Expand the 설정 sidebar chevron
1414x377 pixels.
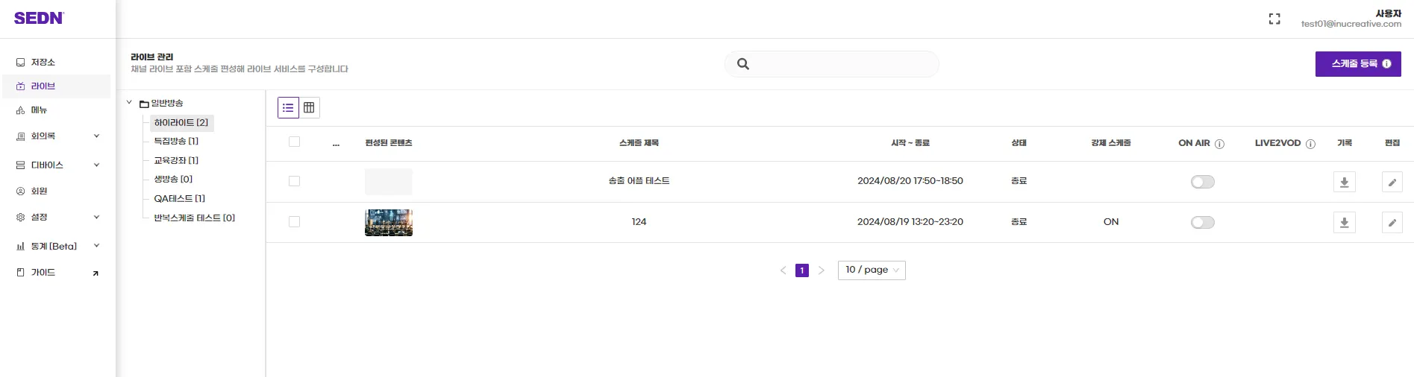(x=96, y=218)
